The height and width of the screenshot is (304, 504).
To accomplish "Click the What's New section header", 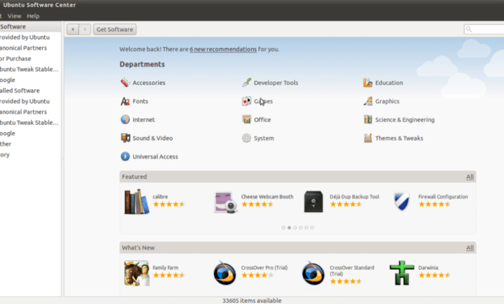I will point(298,248).
